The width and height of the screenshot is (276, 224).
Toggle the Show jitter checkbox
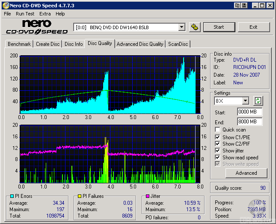[x=218, y=151]
